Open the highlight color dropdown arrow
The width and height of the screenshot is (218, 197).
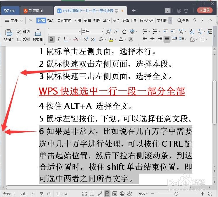point(115,40)
